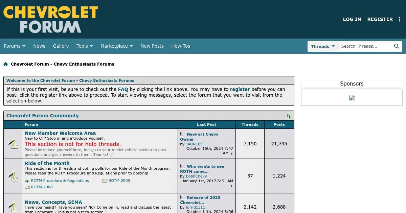Click the New Member Welcome Area forum status icon
The image size is (406, 213).
pos(13,144)
